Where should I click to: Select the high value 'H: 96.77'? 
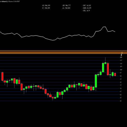pos(67,6)
